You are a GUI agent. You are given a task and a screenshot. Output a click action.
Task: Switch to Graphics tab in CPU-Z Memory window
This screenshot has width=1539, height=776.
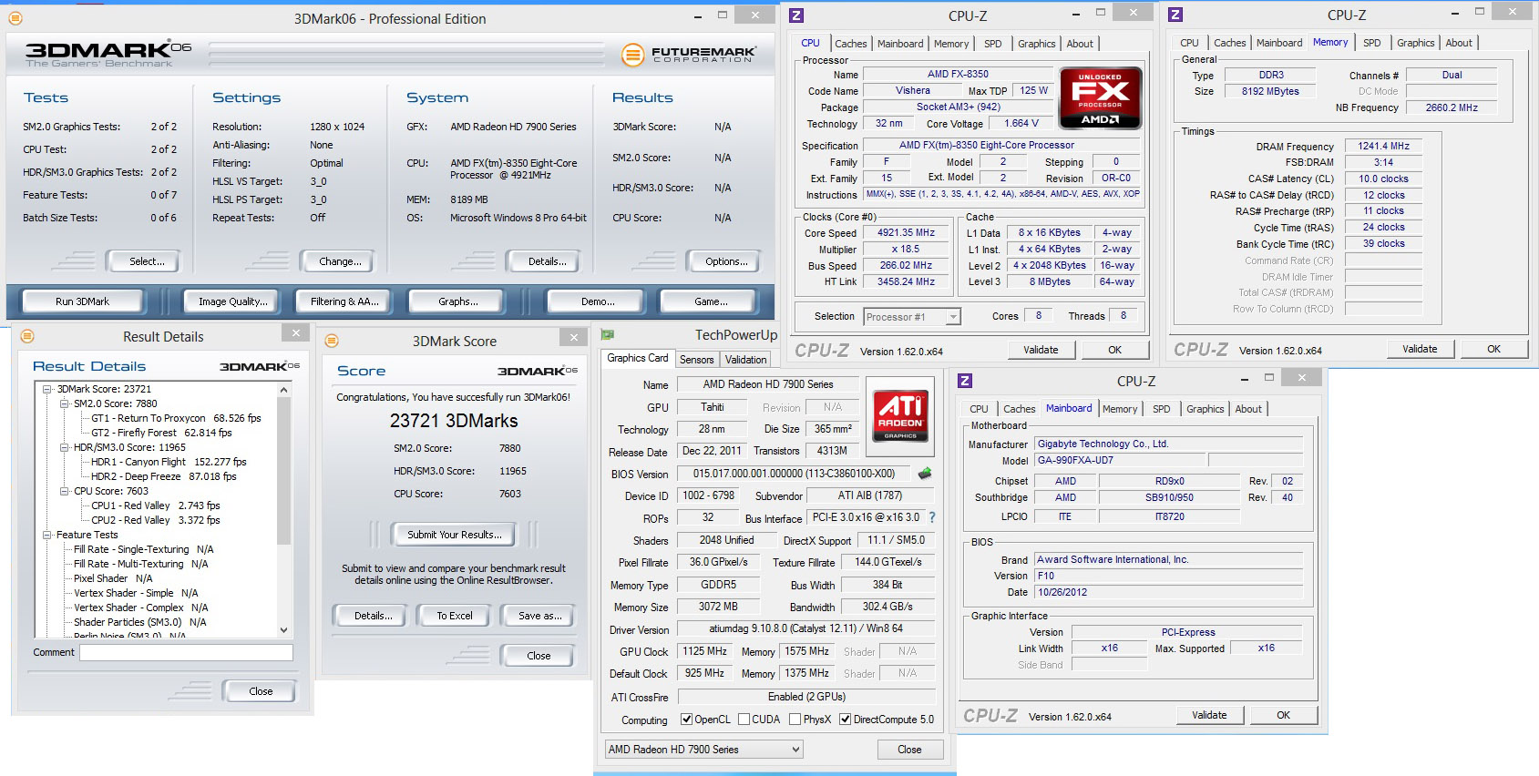click(1415, 43)
